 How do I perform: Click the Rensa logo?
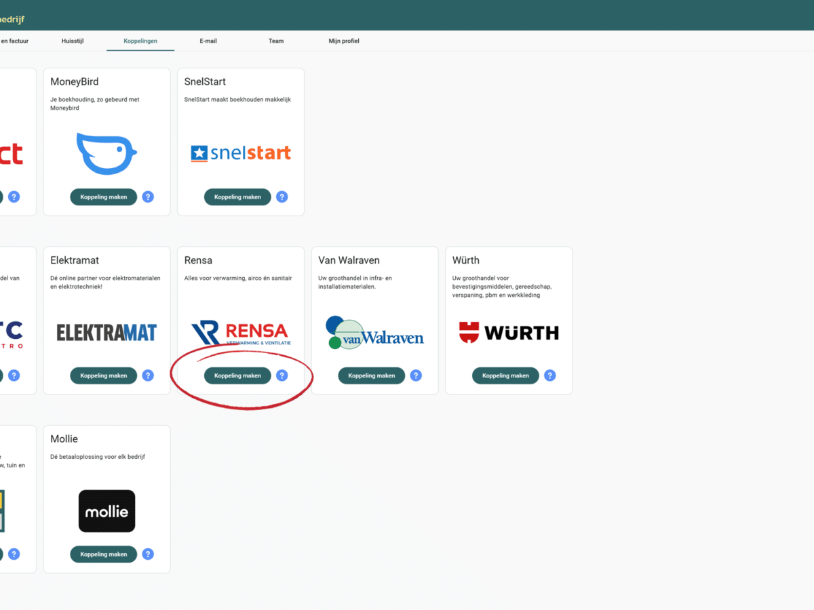pos(241,333)
